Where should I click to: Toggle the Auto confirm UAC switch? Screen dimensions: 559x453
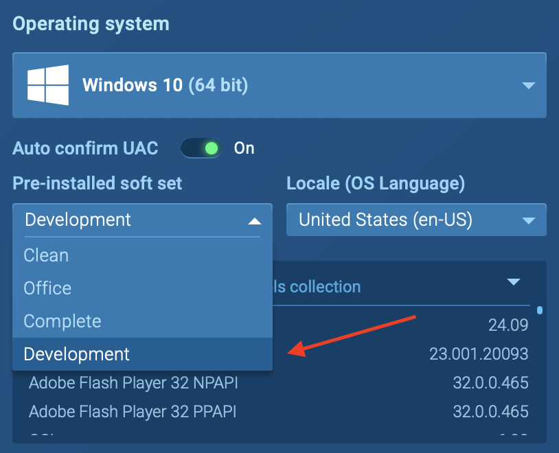pos(201,148)
